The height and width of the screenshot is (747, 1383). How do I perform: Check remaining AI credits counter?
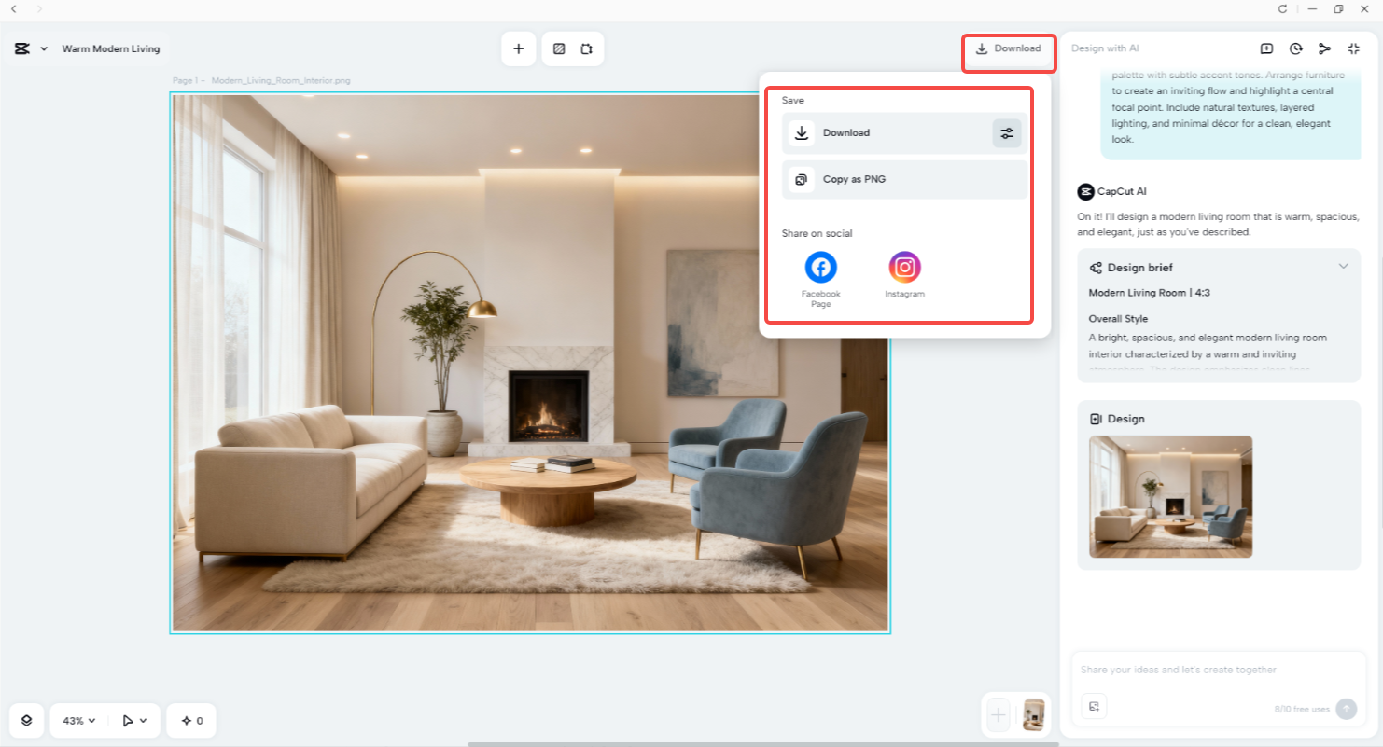1304,708
